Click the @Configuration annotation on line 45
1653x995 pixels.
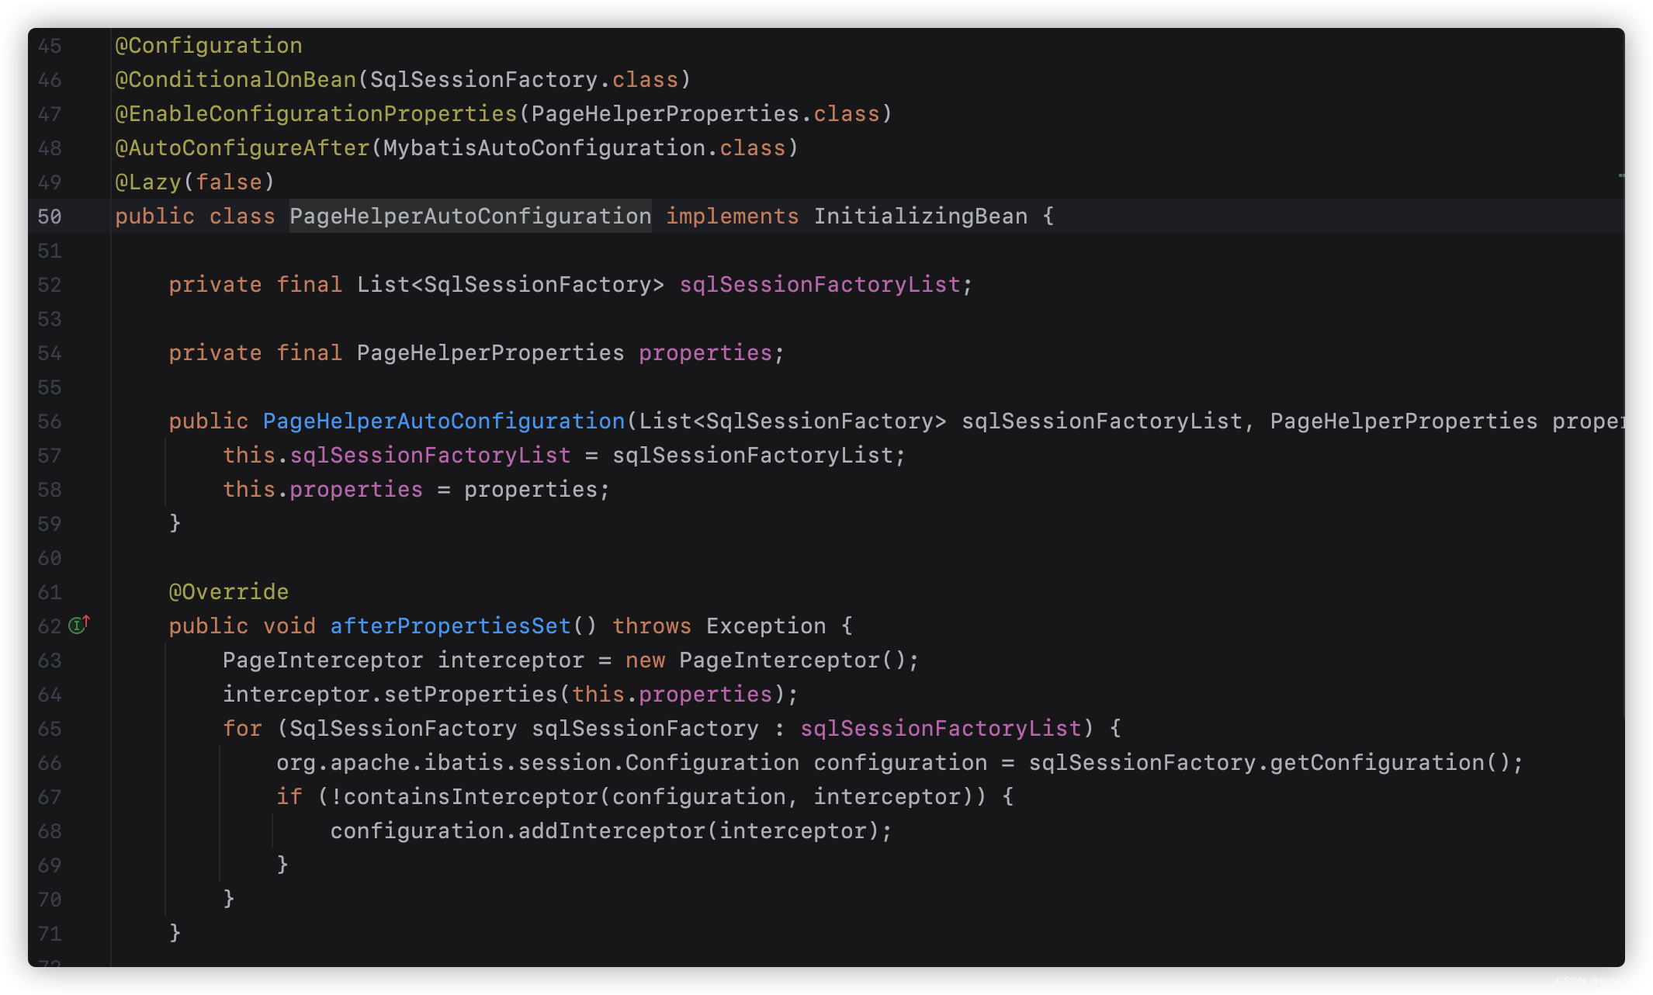point(208,45)
